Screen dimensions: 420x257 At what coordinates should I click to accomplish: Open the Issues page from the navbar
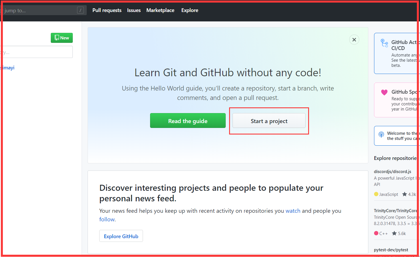tap(134, 10)
